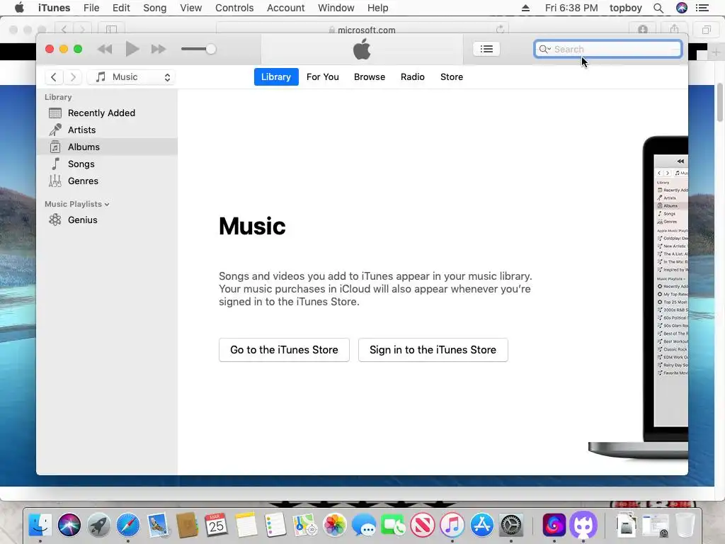Open Finder from the dock
The width and height of the screenshot is (725, 544).
coord(40,525)
